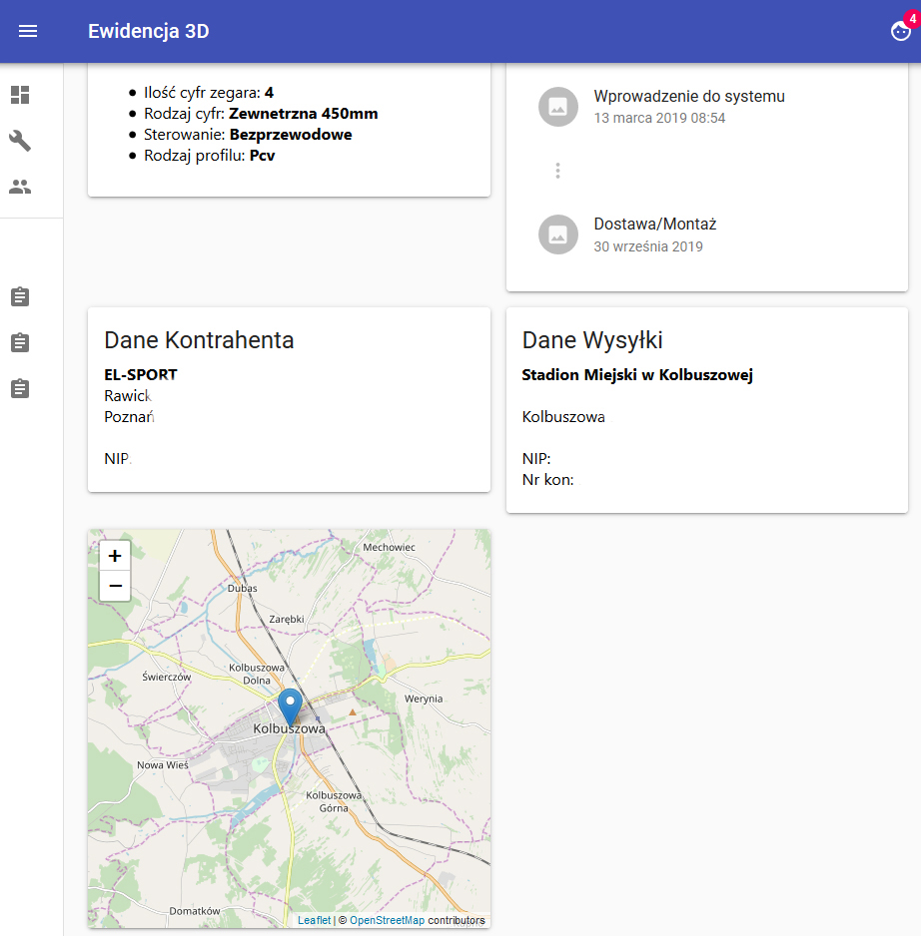Click the Mechowiec label on the map
The height and width of the screenshot is (936, 921).
click(x=389, y=547)
